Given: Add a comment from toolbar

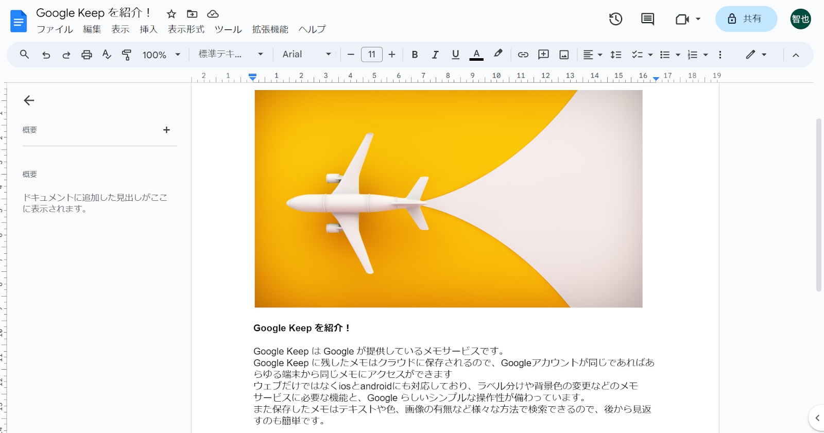Looking at the screenshot, I should point(543,55).
